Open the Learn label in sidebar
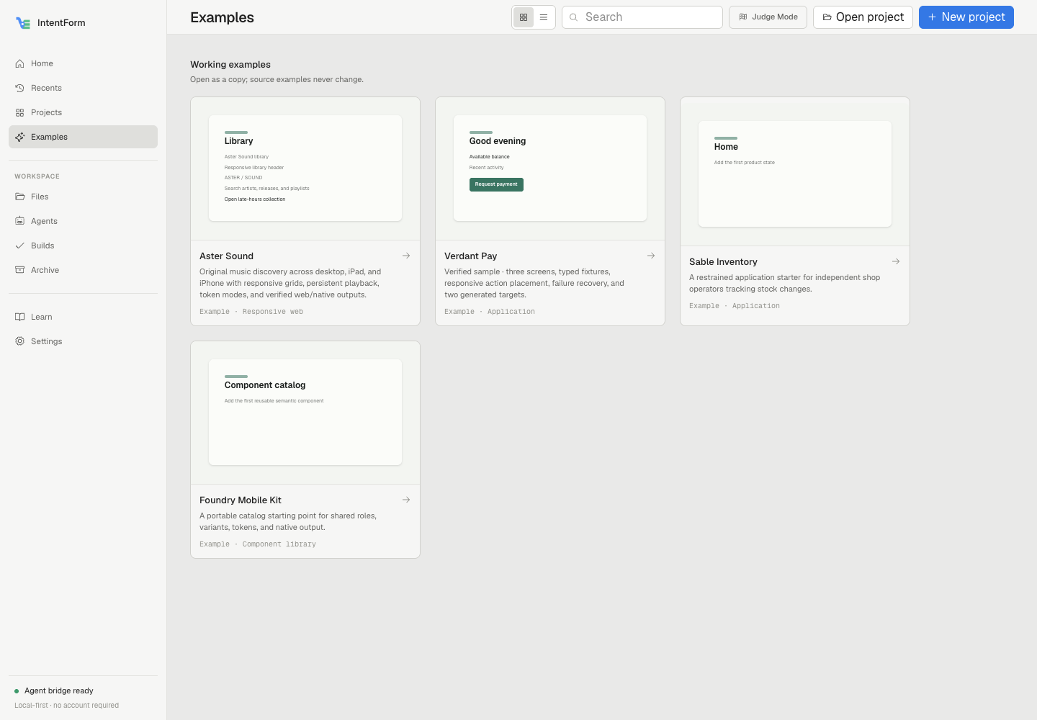The height and width of the screenshot is (720, 1037). coord(41,317)
